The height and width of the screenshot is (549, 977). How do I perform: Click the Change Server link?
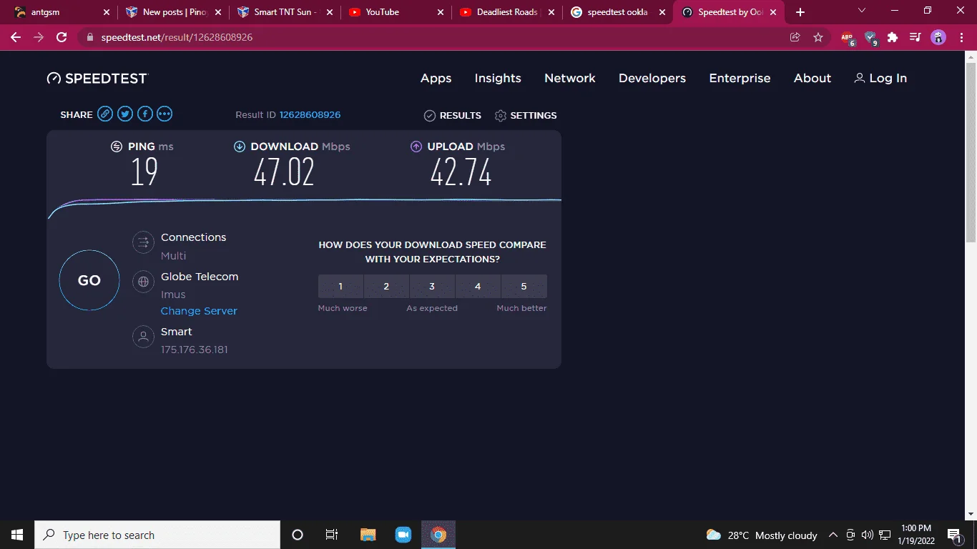(x=199, y=311)
